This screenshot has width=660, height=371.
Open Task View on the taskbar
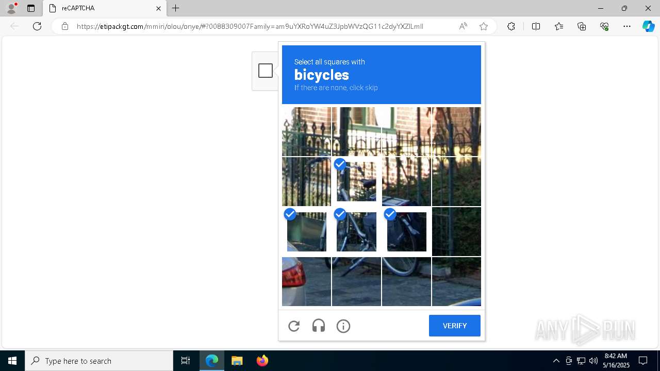[186, 361]
